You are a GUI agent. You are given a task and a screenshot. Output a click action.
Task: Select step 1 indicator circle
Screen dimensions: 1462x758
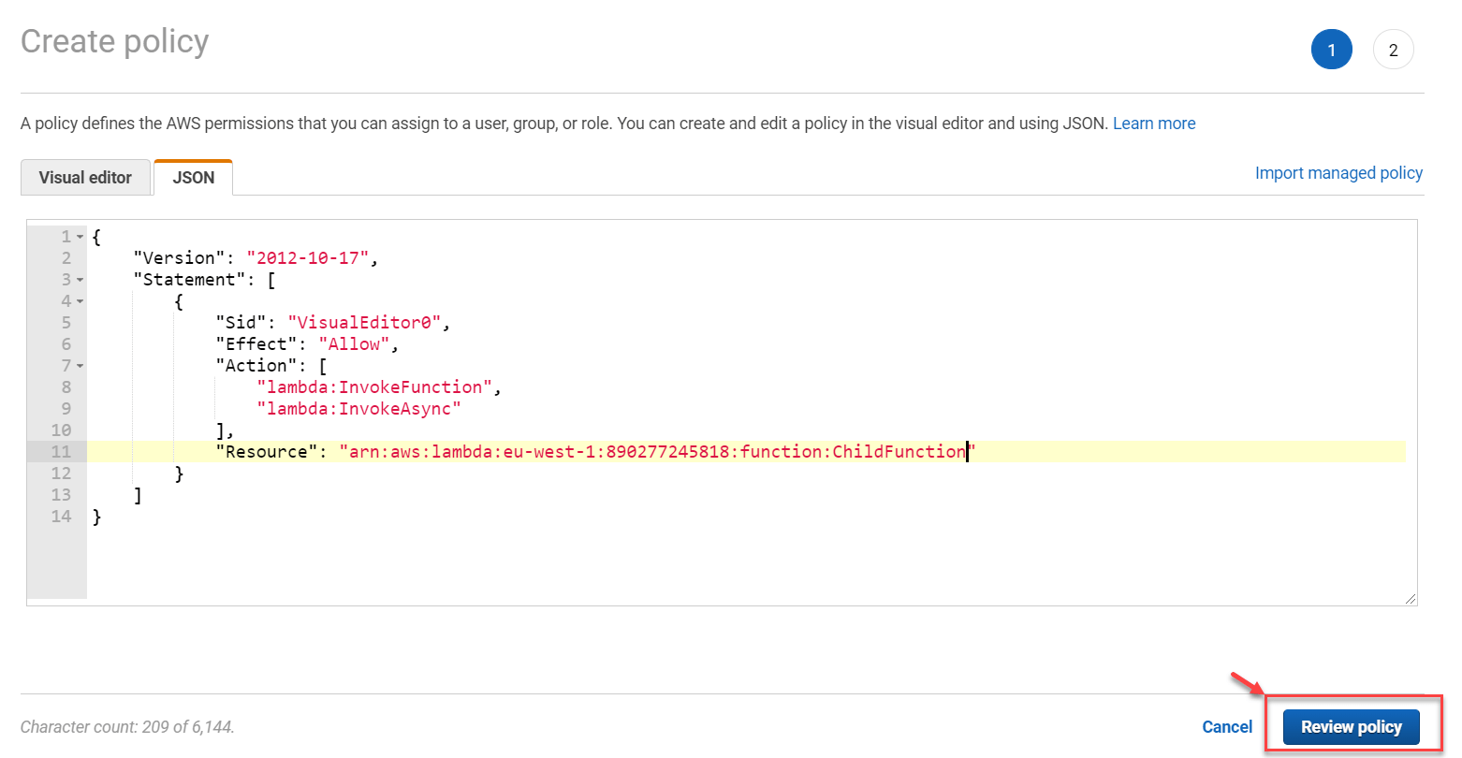(x=1332, y=50)
